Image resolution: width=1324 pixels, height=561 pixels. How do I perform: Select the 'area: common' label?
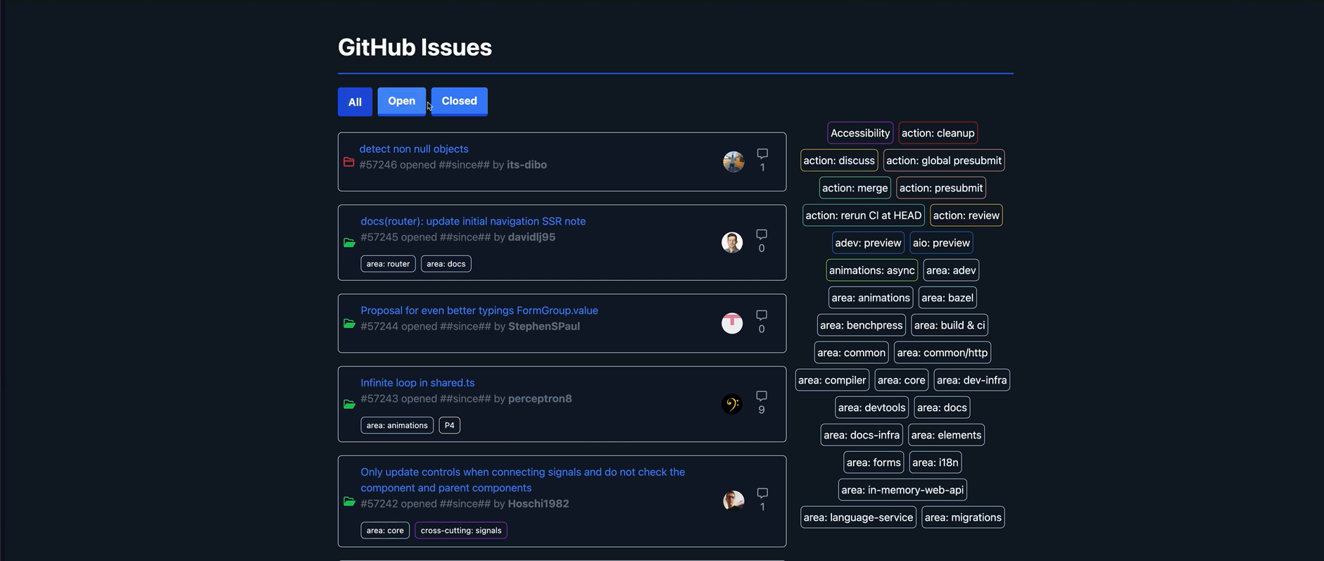[x=852, y=353]
